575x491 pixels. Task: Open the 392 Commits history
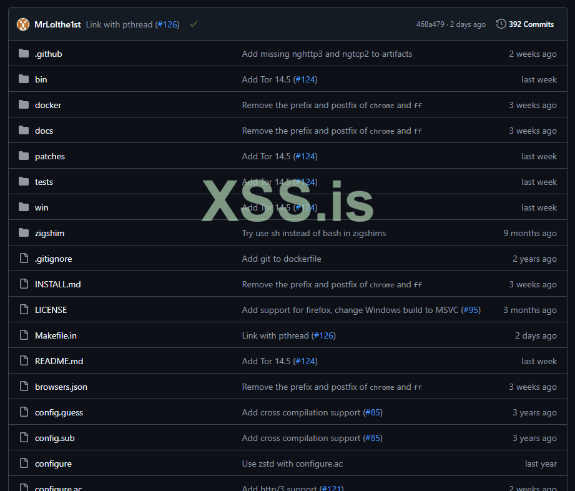[525, 24]
